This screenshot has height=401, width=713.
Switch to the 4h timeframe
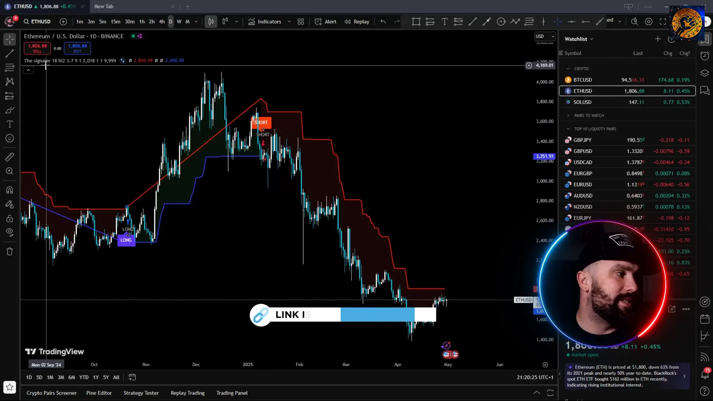click(x=162, y=22)
